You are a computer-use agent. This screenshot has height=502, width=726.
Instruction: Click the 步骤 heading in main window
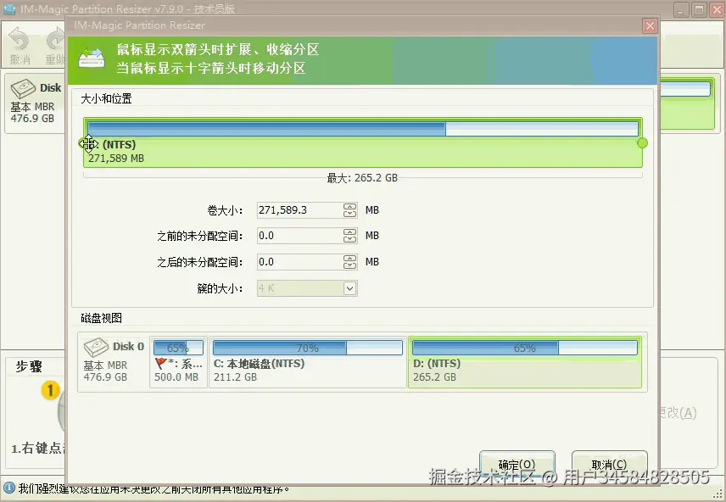[29, 367]
